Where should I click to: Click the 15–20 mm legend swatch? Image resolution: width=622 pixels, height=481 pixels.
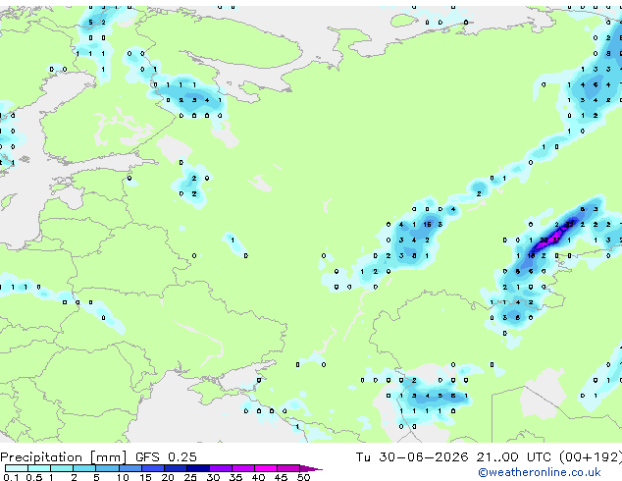point(152,468)
